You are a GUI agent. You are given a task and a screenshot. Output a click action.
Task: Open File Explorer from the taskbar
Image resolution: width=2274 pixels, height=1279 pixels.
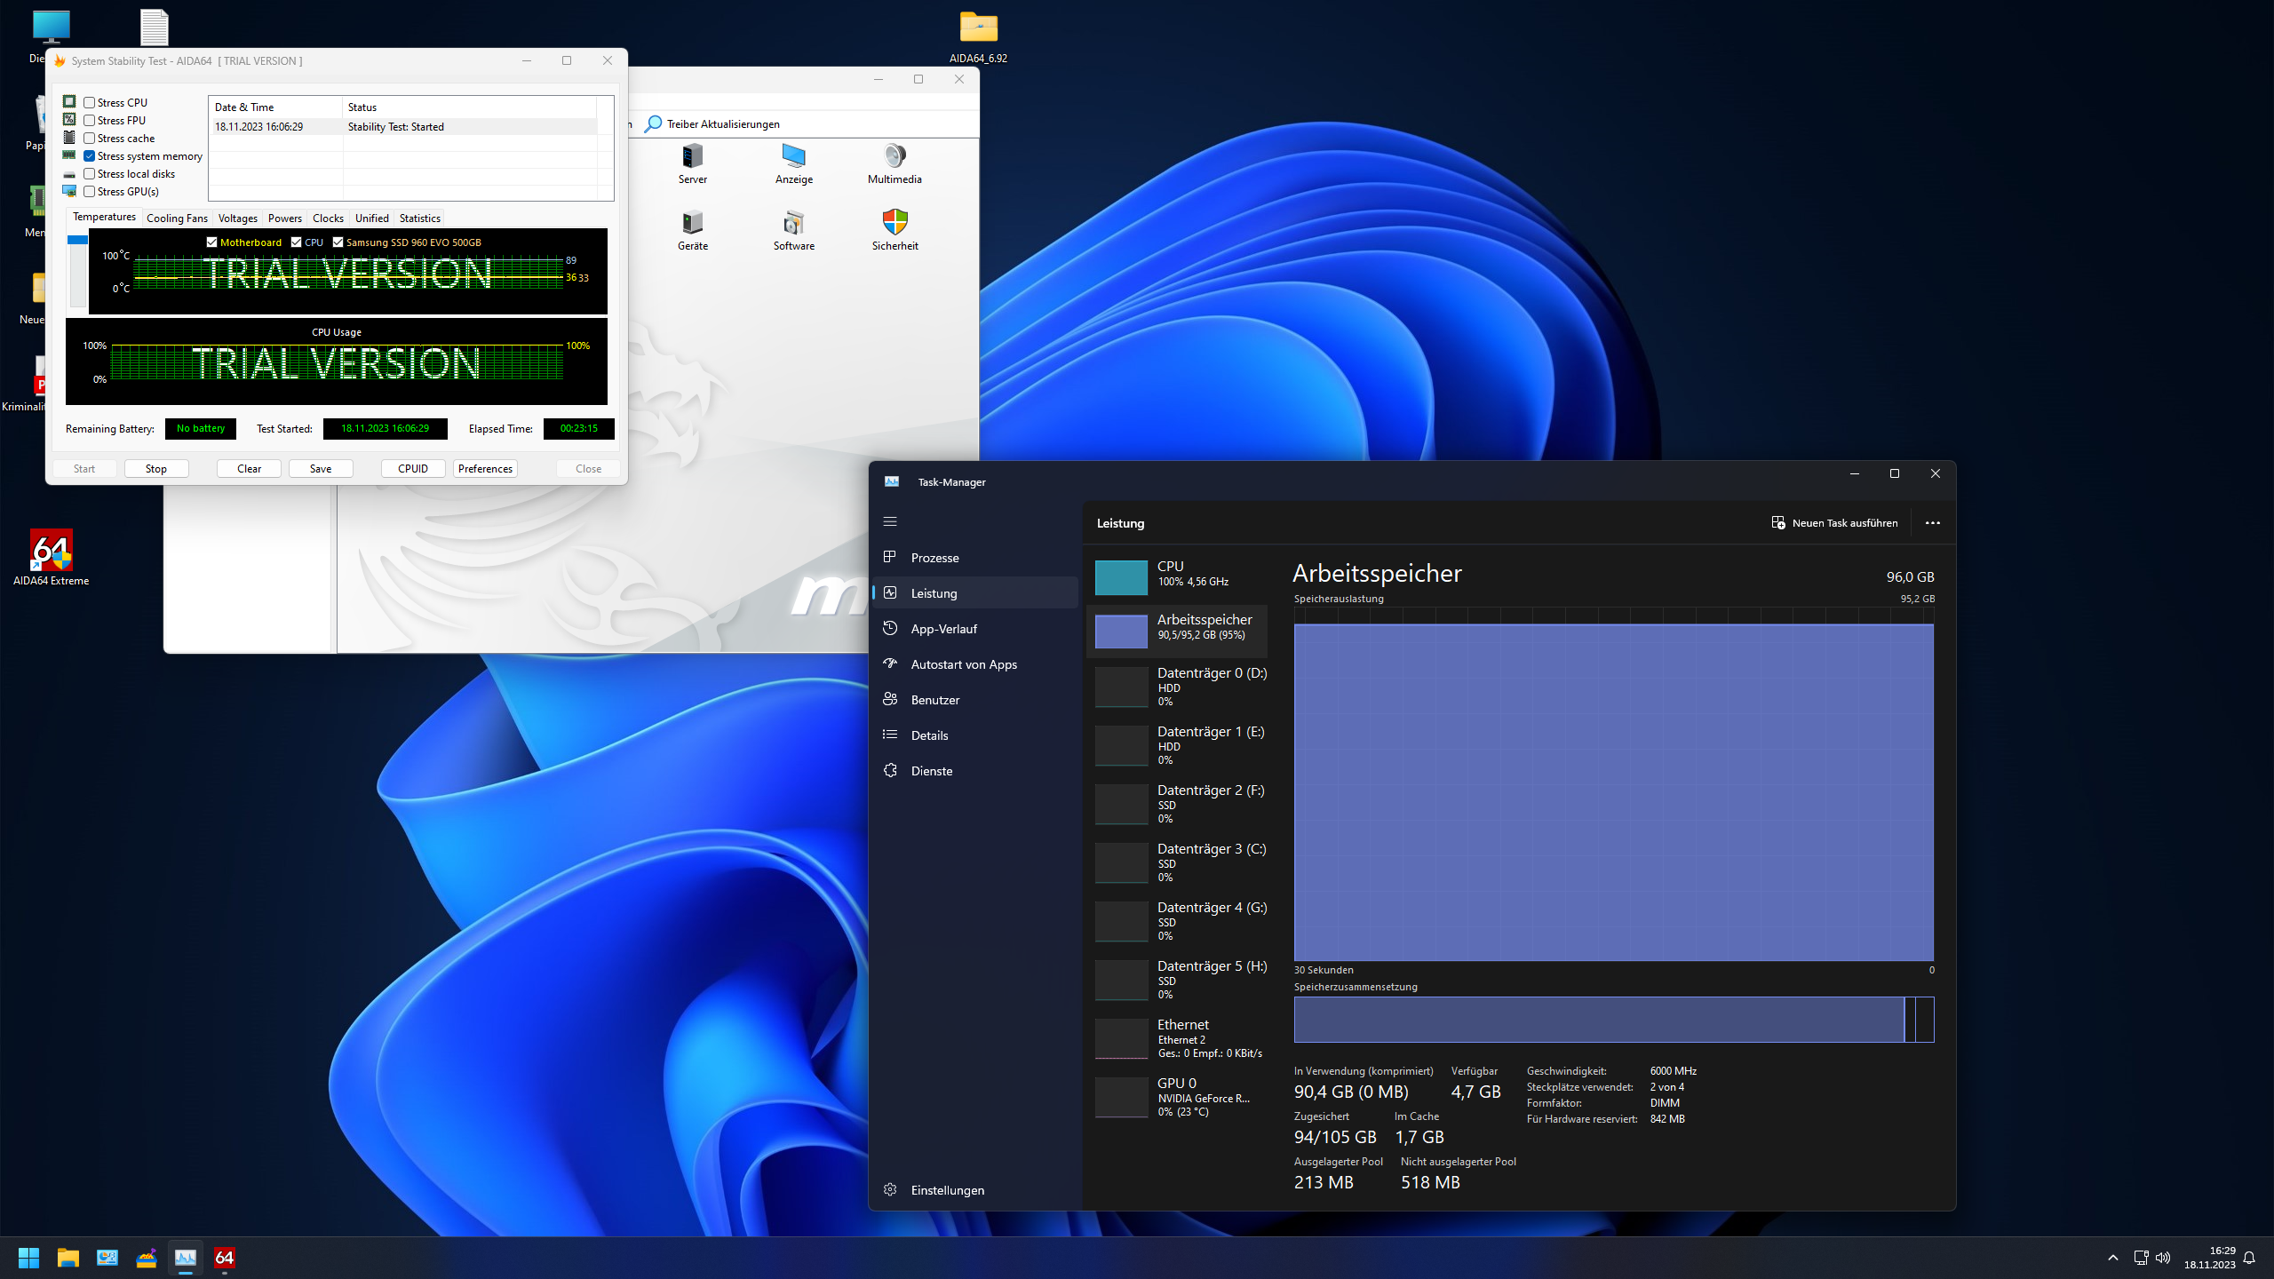tap(68, 1258)
